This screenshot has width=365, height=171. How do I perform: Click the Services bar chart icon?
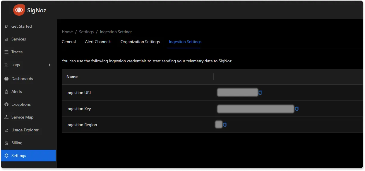pyautogui.click(x=6, y=39)
